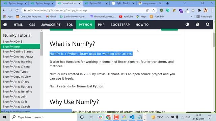Click the camera screenshot extension icon
This screenshot has height=121, width=216.
tap(193, 10)
